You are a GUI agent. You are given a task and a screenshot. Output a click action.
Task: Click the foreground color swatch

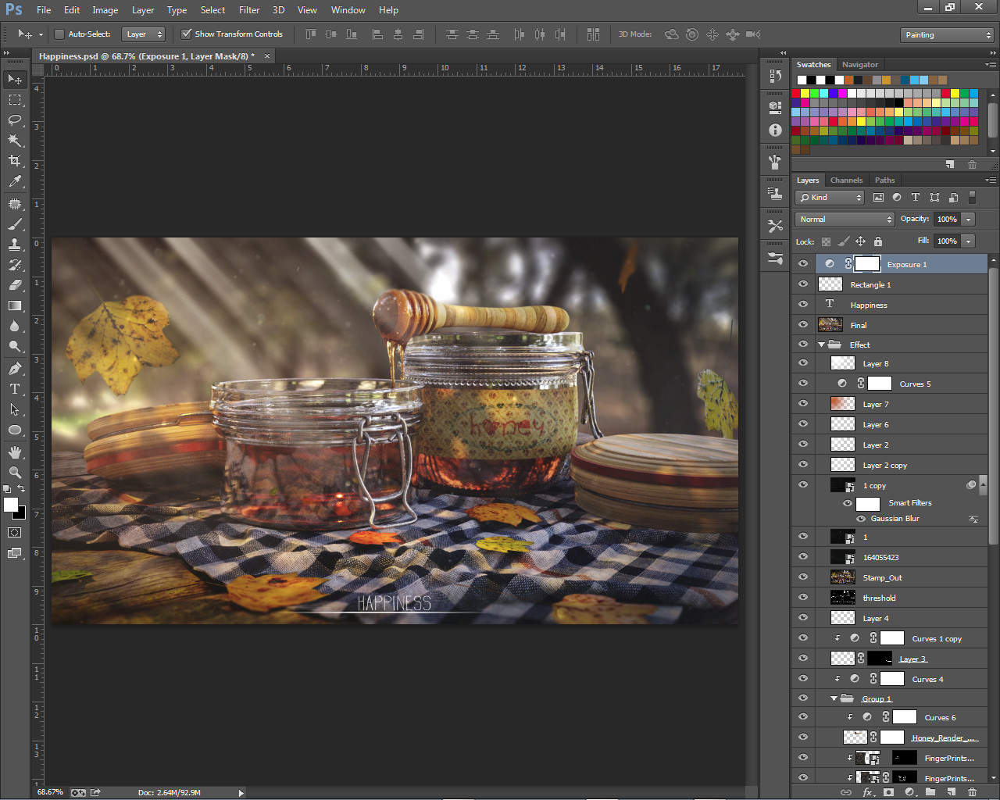click(11, 505)
